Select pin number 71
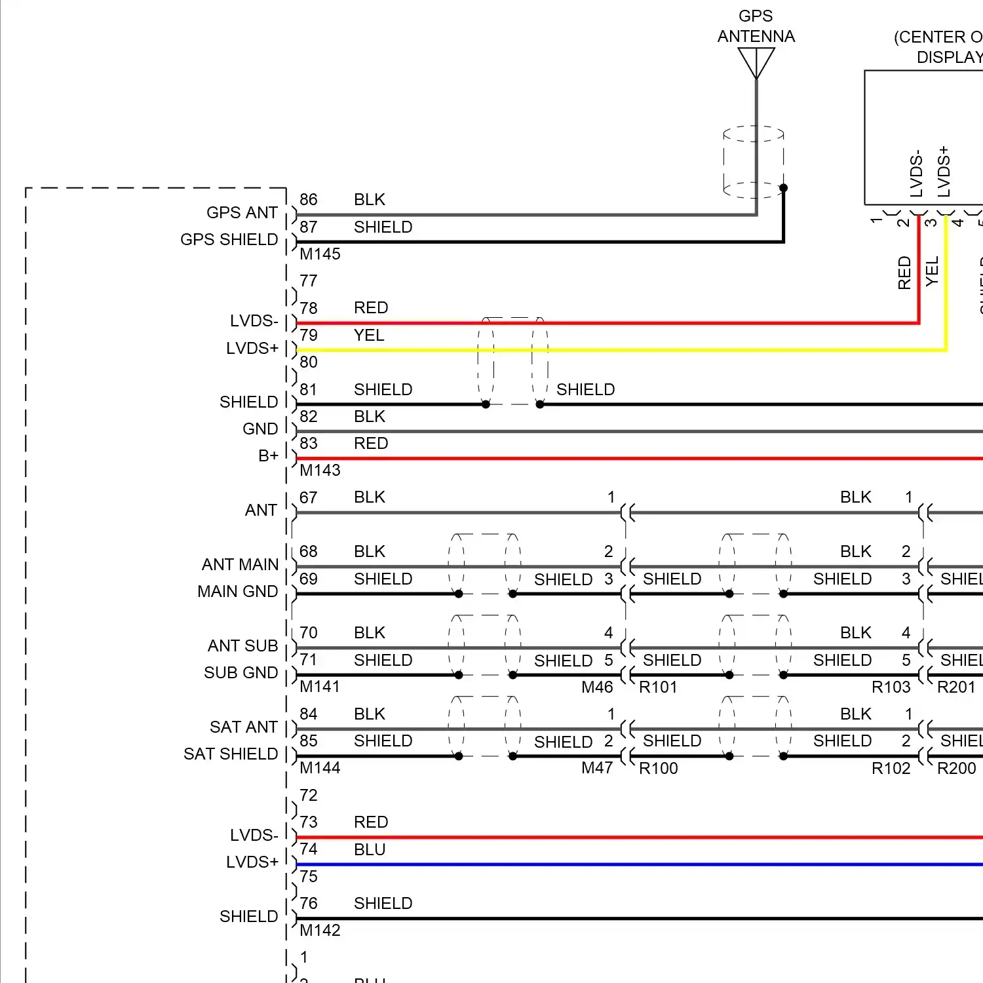Viewport: 983px width, 983px height. (x=308, y=659)
